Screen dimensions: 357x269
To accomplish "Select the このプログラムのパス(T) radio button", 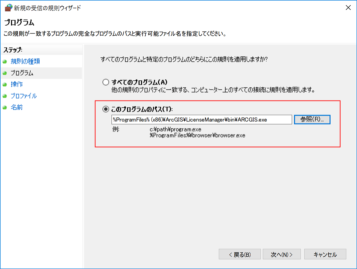I will (x=106, y=109).
